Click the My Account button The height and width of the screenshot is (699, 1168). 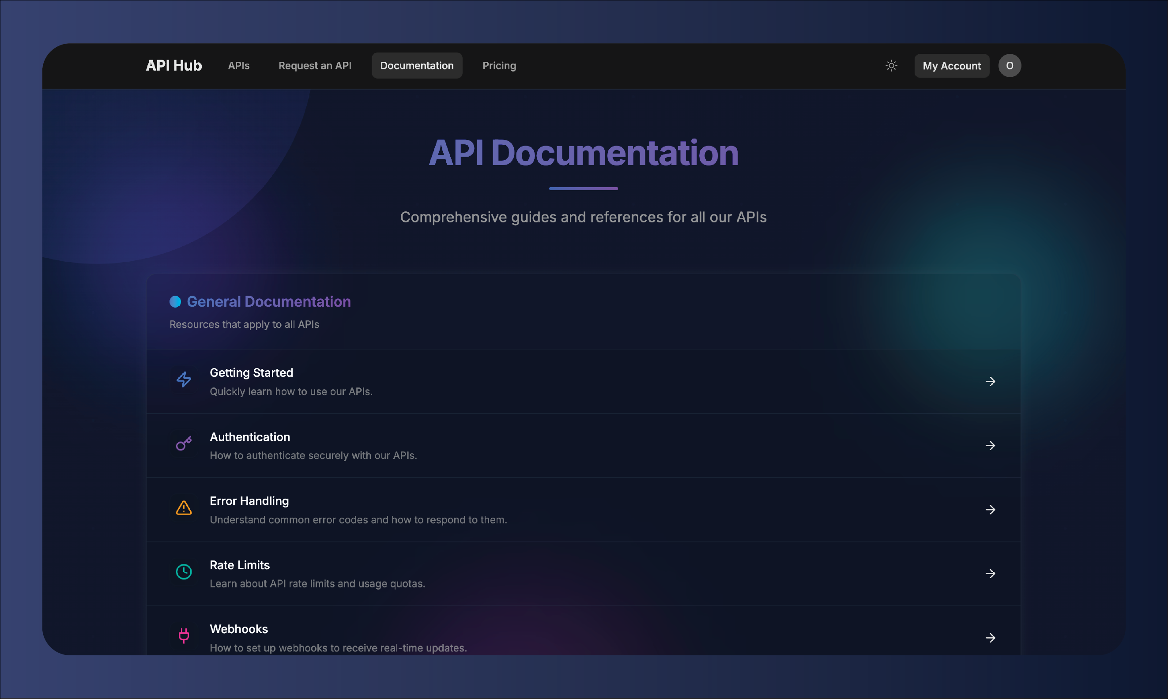pos(952,66)
